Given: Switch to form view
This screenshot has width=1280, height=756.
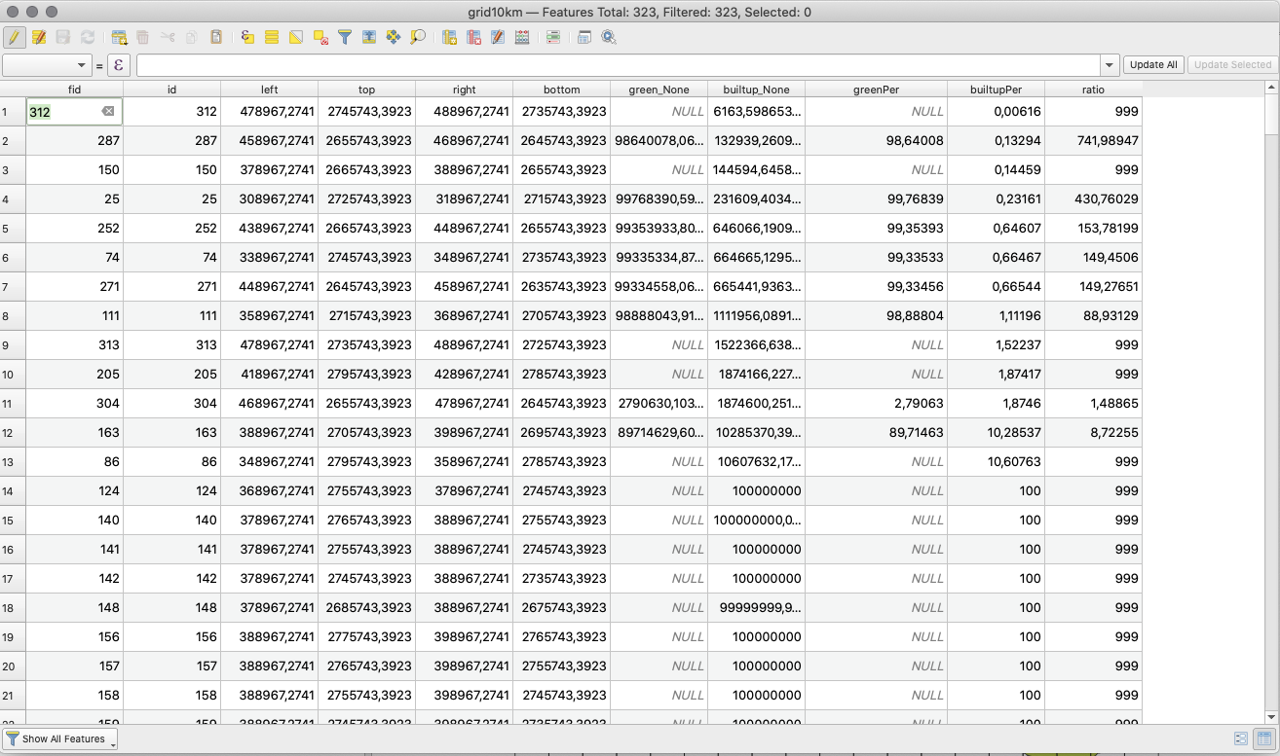Looking at the screenshot, I should [1241, 739].
